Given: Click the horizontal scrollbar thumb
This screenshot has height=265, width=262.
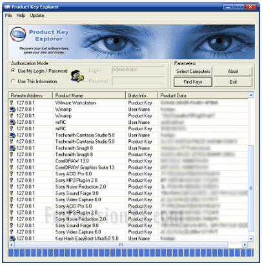Looking at the screenshot, I should click(x=121, y=244).
